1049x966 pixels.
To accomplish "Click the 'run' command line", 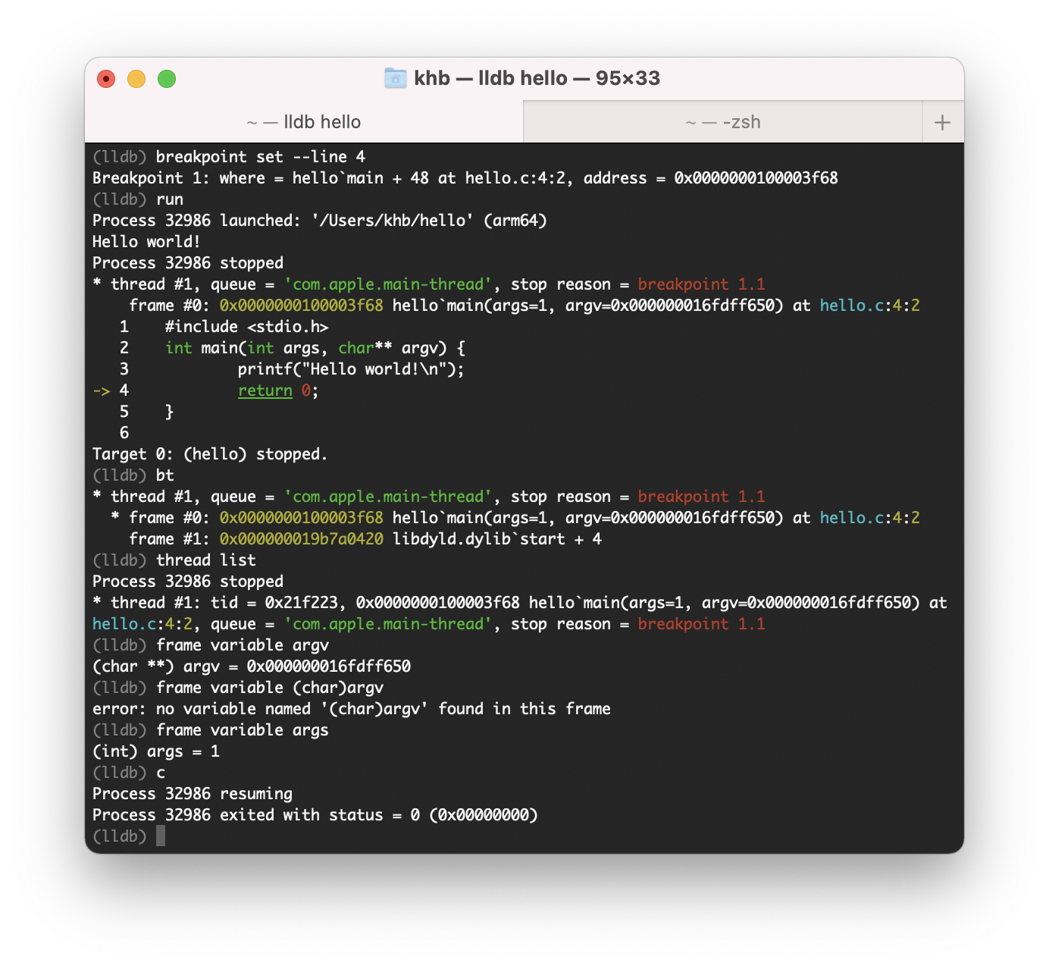I will click(x=170, y=199).
